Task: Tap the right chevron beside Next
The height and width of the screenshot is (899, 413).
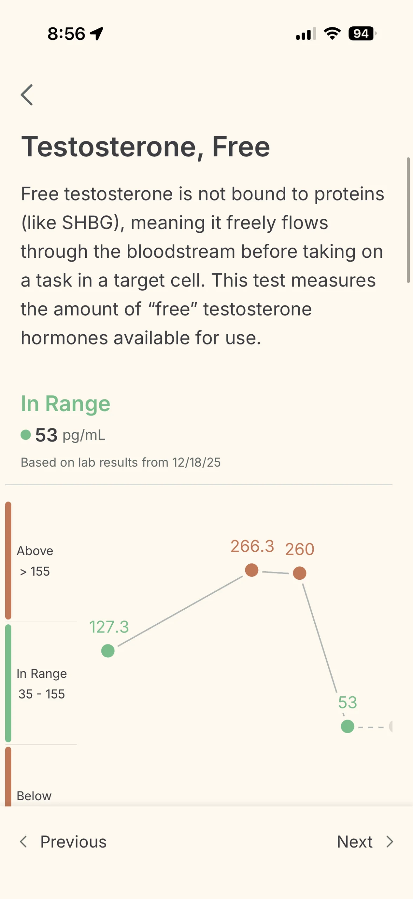Action: tap(389, 842)
